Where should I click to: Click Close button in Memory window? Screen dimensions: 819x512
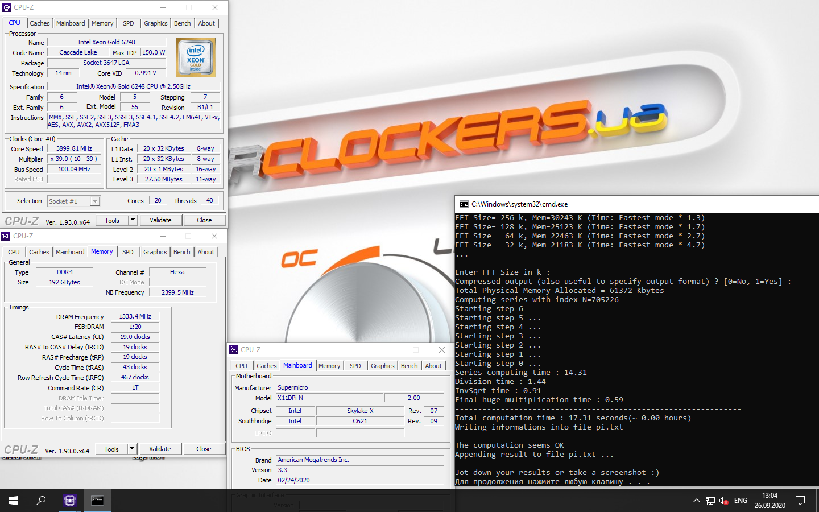point(204,449)
